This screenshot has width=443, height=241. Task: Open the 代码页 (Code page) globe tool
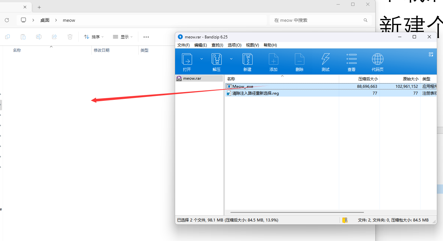point(378,59)
